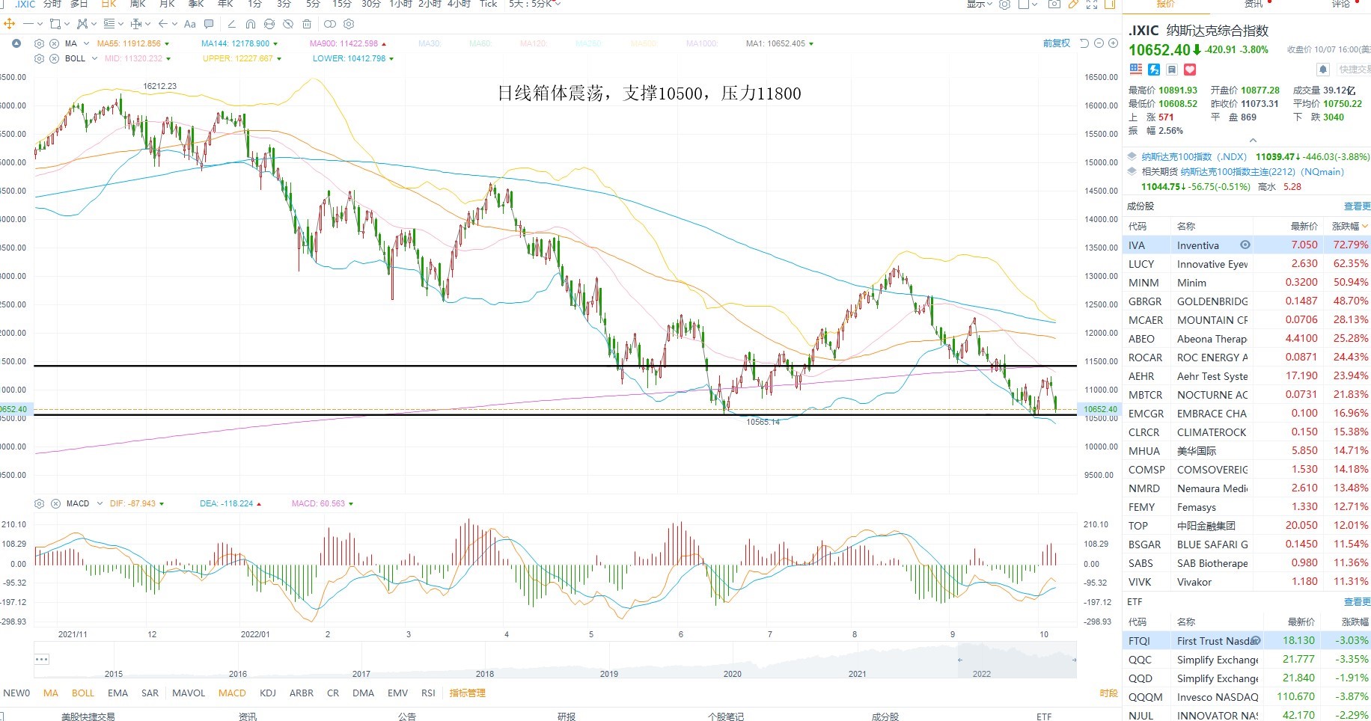Toggle hide drawings eye icon
The height and width of the screenshot is (721, 1371).
[288, 24]
